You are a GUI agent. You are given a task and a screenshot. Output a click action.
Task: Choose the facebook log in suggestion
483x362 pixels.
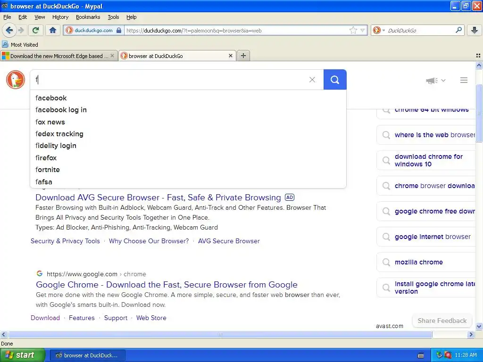pos(188,110)
